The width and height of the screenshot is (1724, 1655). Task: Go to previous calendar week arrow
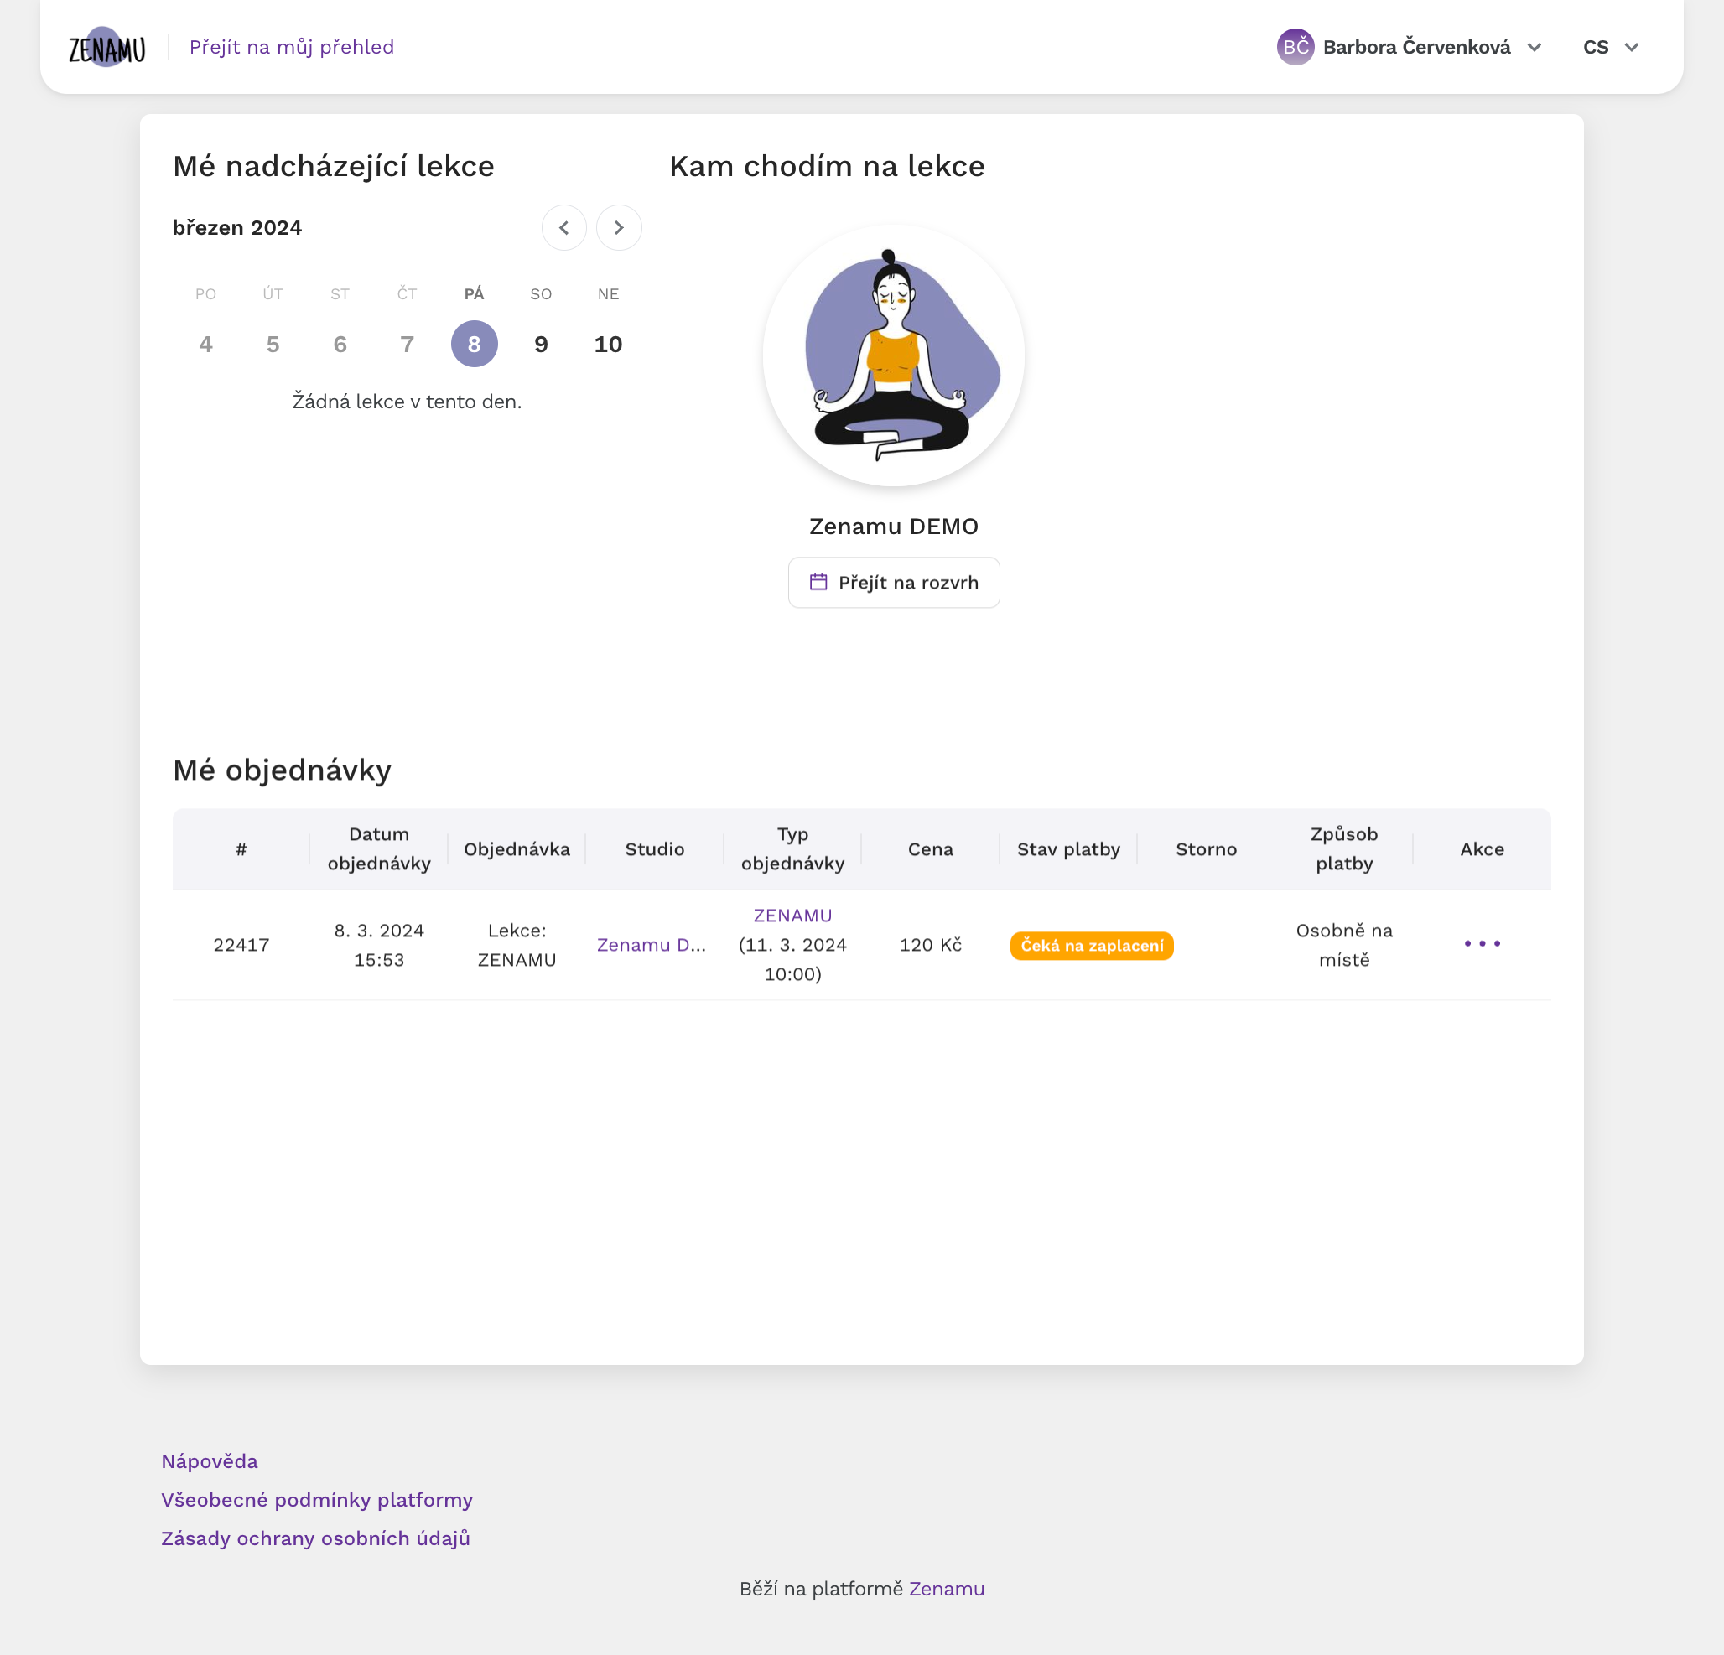563,228
